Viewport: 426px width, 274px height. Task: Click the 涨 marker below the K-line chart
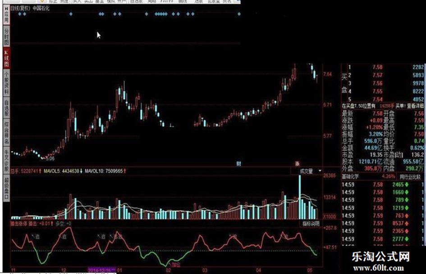pos(297,164)
